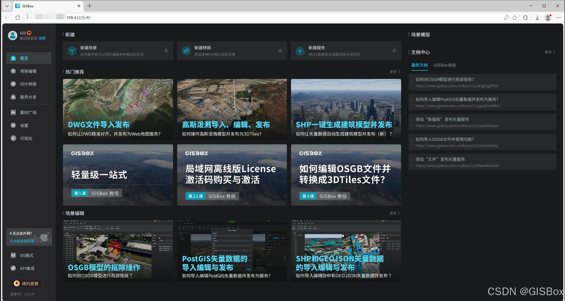
Task: Switch to the GISBox动态 tab
Action: (x=445, y=65)
